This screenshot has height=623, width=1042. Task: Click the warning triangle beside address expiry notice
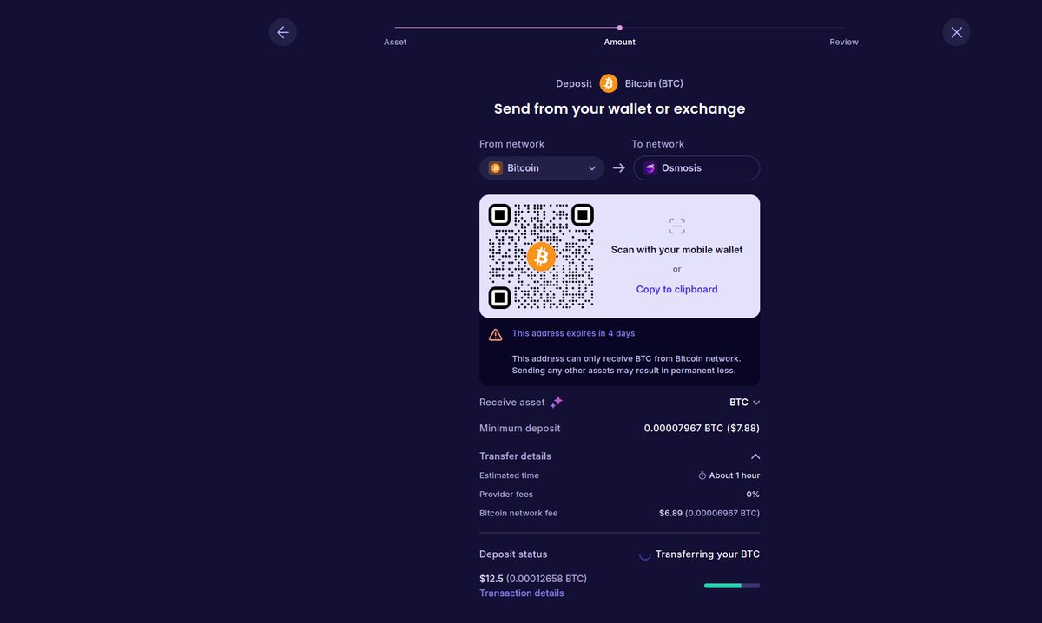coord(495,334)
